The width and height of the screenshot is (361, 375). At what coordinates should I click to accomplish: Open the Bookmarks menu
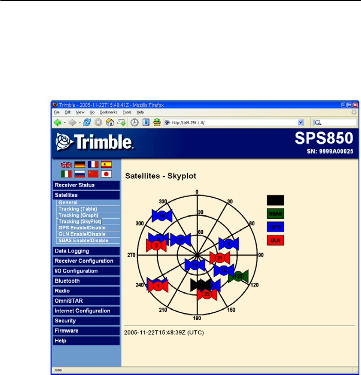click(x=109, y=112)
